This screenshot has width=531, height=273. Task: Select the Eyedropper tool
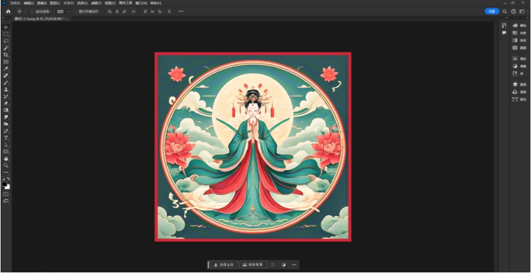pos(6,69)
